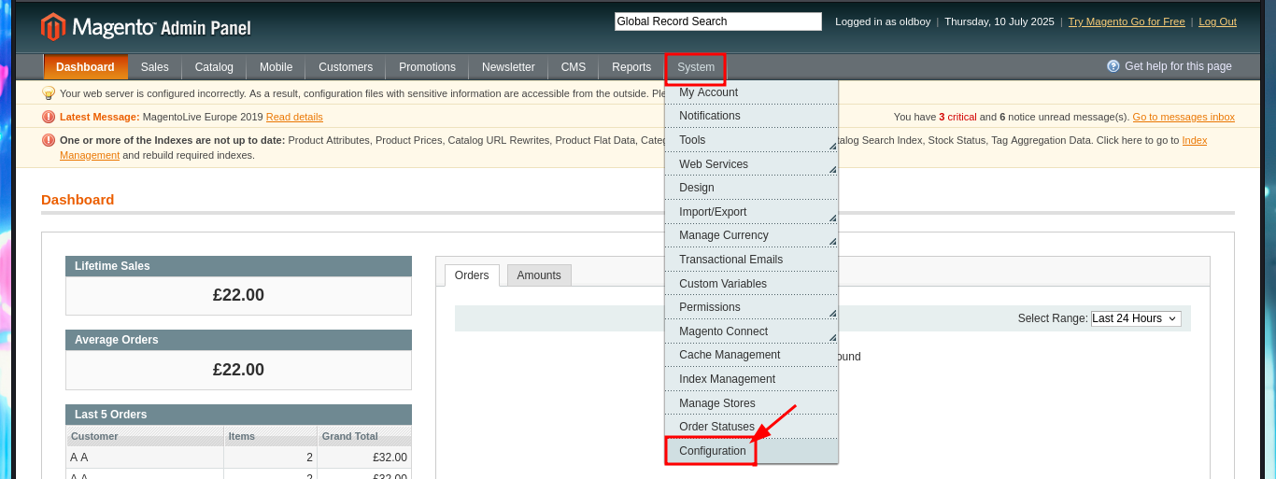The image size is (1276, 479).
Task: Open the System menu
Action: (696, 67)
